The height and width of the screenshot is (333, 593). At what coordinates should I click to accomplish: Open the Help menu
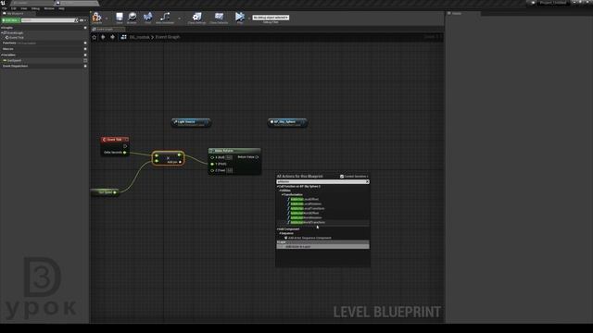click(x=61, y=8)
